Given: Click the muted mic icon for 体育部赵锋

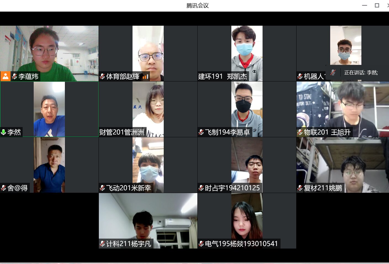Looking at the screenshot, I should (102, 76).
